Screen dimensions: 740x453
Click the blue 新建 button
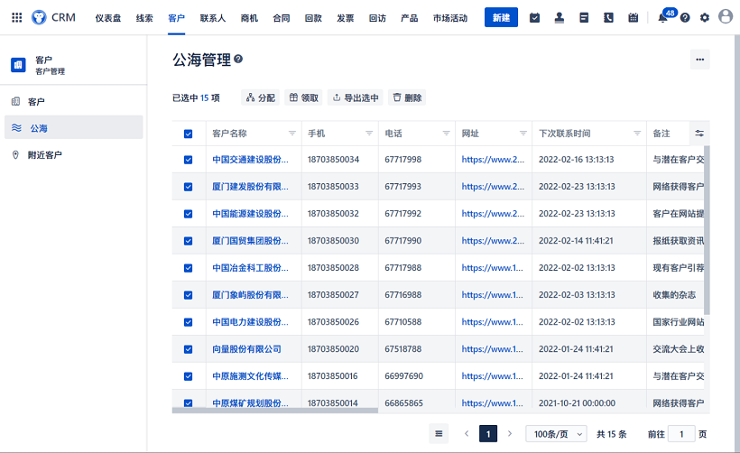click(501, 17)
